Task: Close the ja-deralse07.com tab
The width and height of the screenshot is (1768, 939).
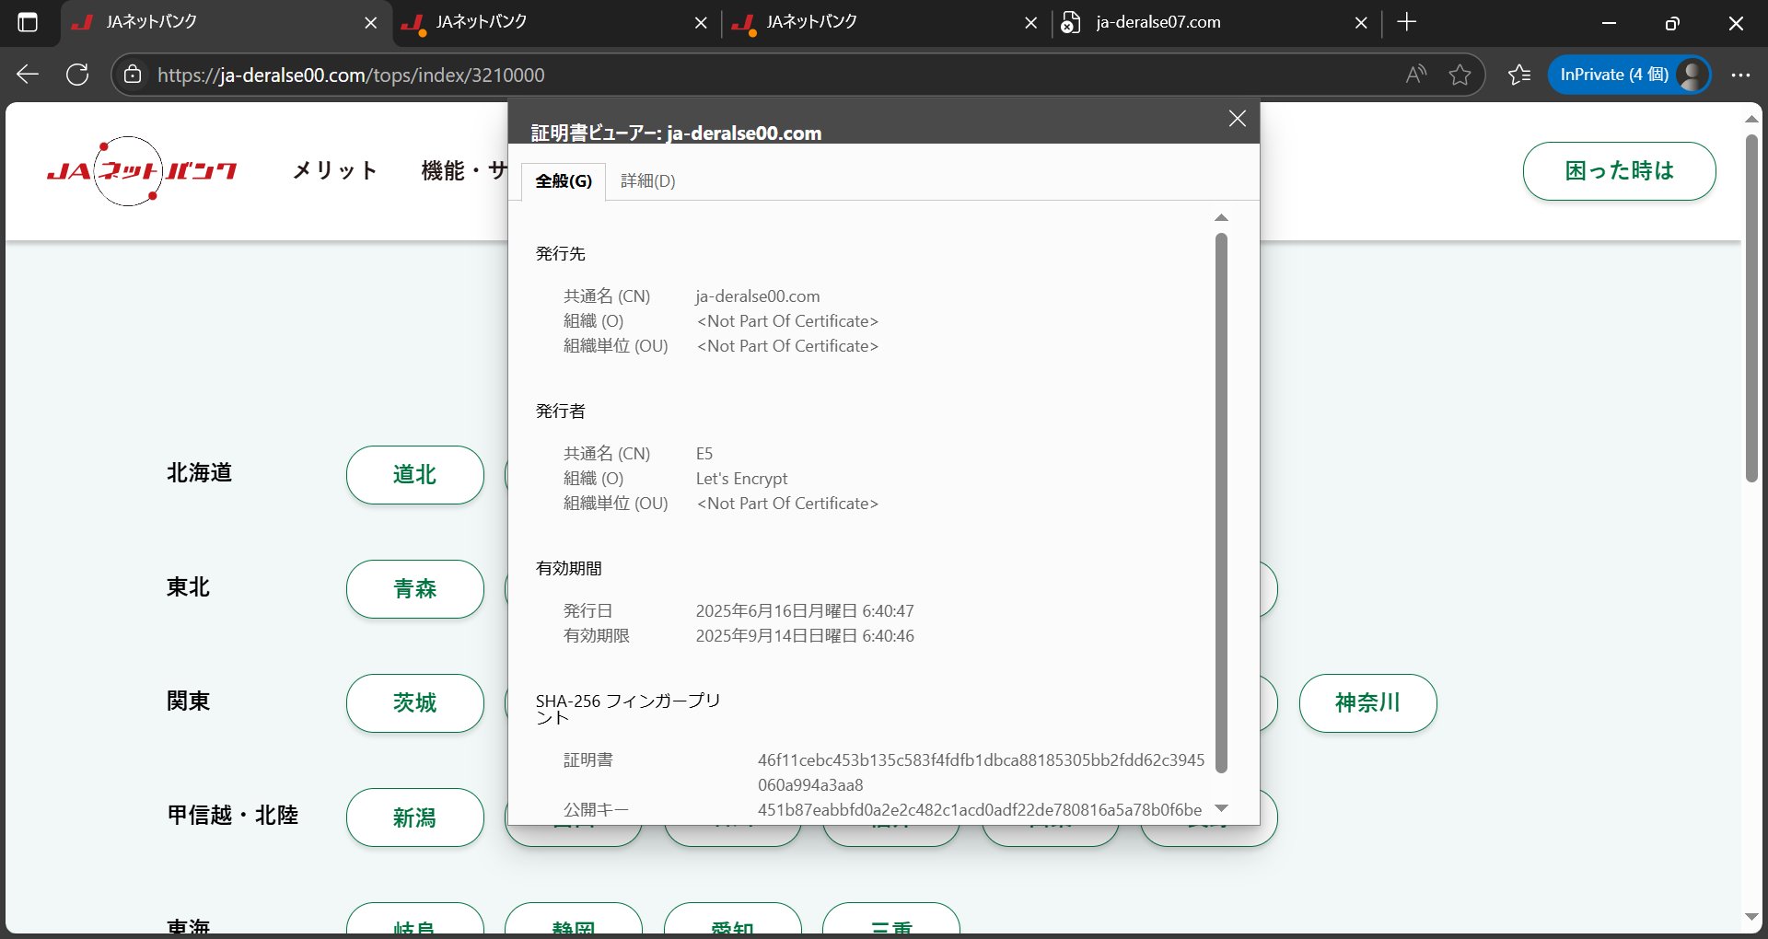Action: tap(1361, 23)
